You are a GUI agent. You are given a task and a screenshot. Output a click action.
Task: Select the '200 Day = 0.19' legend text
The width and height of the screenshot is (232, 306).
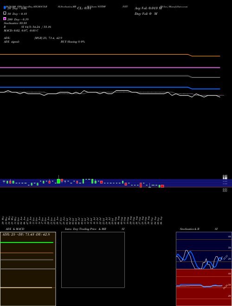[x=18, y=19]
